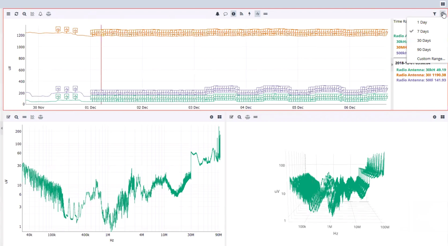448x246 pixels.
Task: Choose 90 Days from time range menu
Action: click(424, 50)
